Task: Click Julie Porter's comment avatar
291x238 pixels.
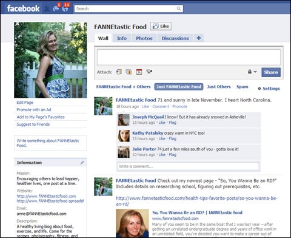Action: point(124,152)
